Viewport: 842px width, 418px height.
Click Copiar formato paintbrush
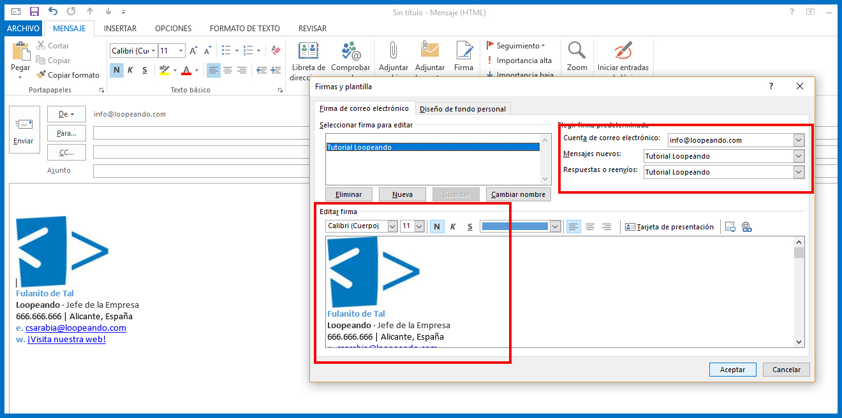tap(68, 75)
